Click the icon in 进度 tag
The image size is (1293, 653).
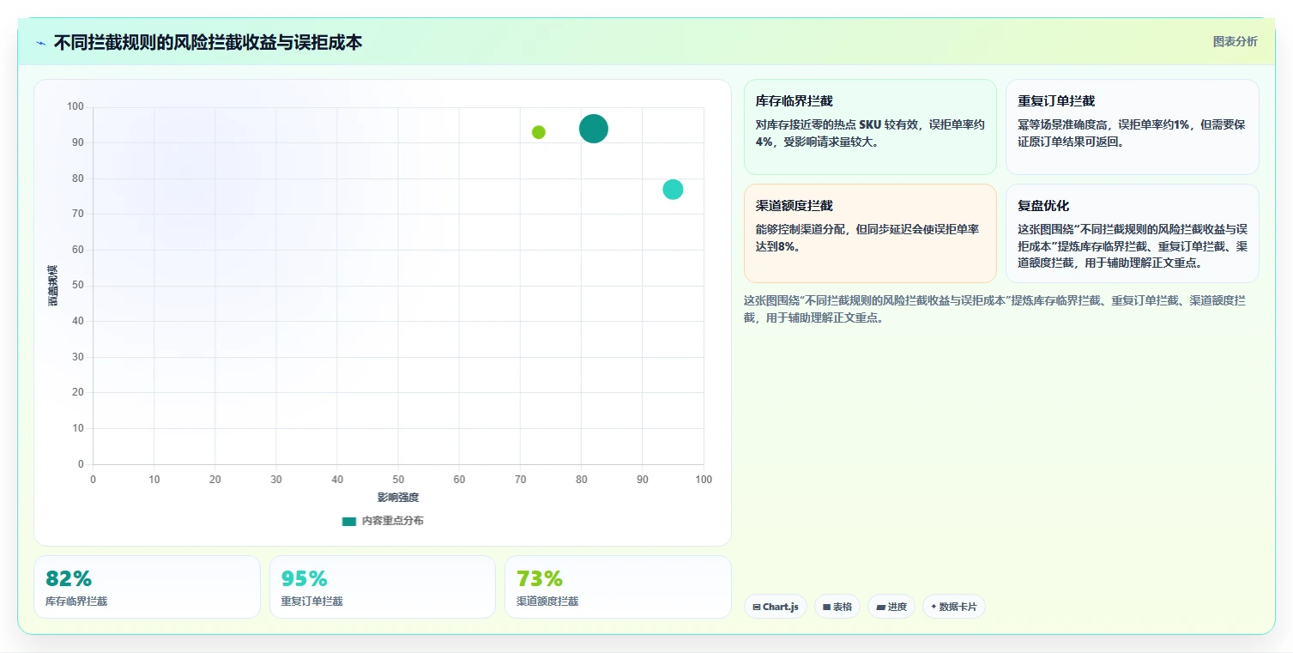(x=880, y=608)
